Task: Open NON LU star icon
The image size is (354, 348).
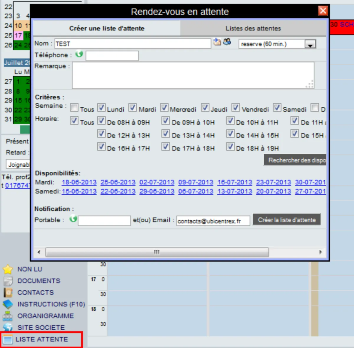Action: (x=8, y=269)
